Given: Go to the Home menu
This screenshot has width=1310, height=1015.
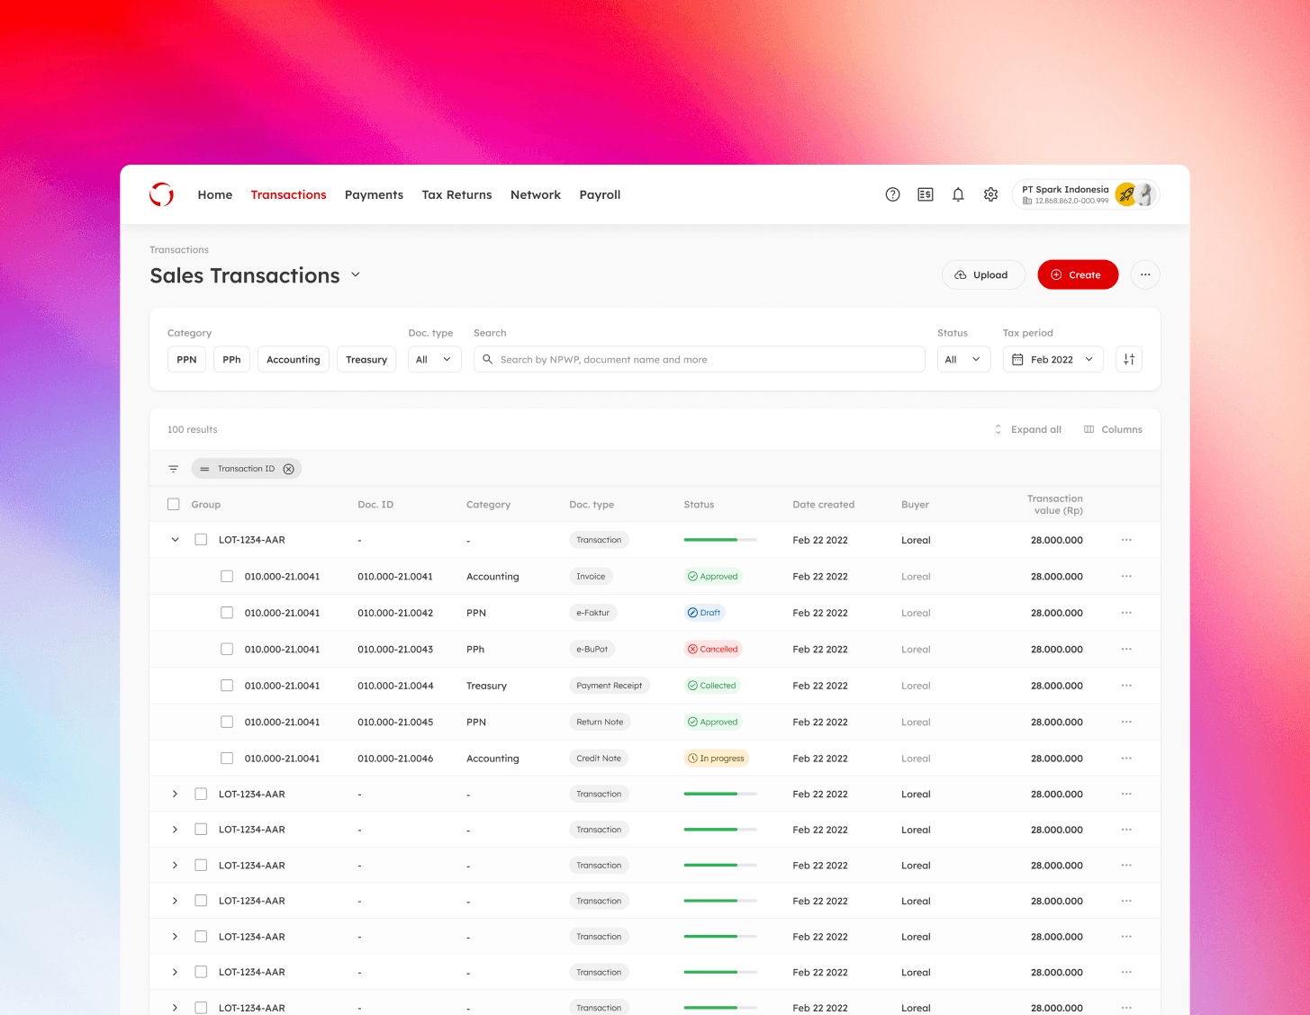Looking at the screenshot, I should 215,194.
